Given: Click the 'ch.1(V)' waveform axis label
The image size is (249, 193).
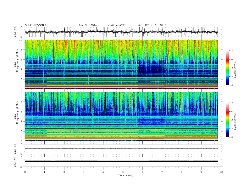Looking at the screenshot, I should coord(15,32).
